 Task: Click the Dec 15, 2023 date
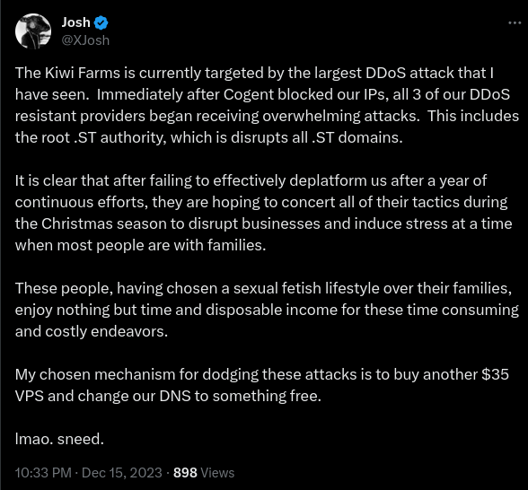coord(122,473)
